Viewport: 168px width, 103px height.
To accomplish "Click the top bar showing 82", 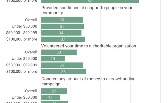I will pyautogui.click(x=90, y=1).
